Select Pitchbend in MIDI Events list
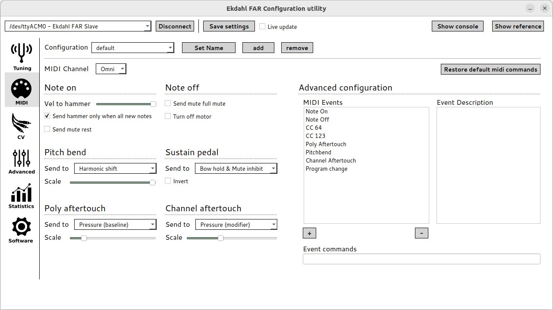This screenshot has width=553, height=310. (x=318, y=153)
